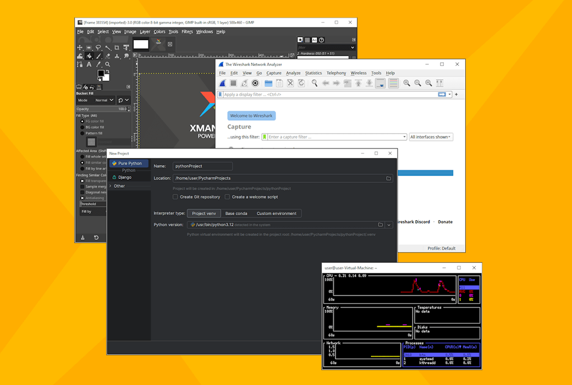
Task: Choose Custom environment interpreter type
Action: coord(277,213)
